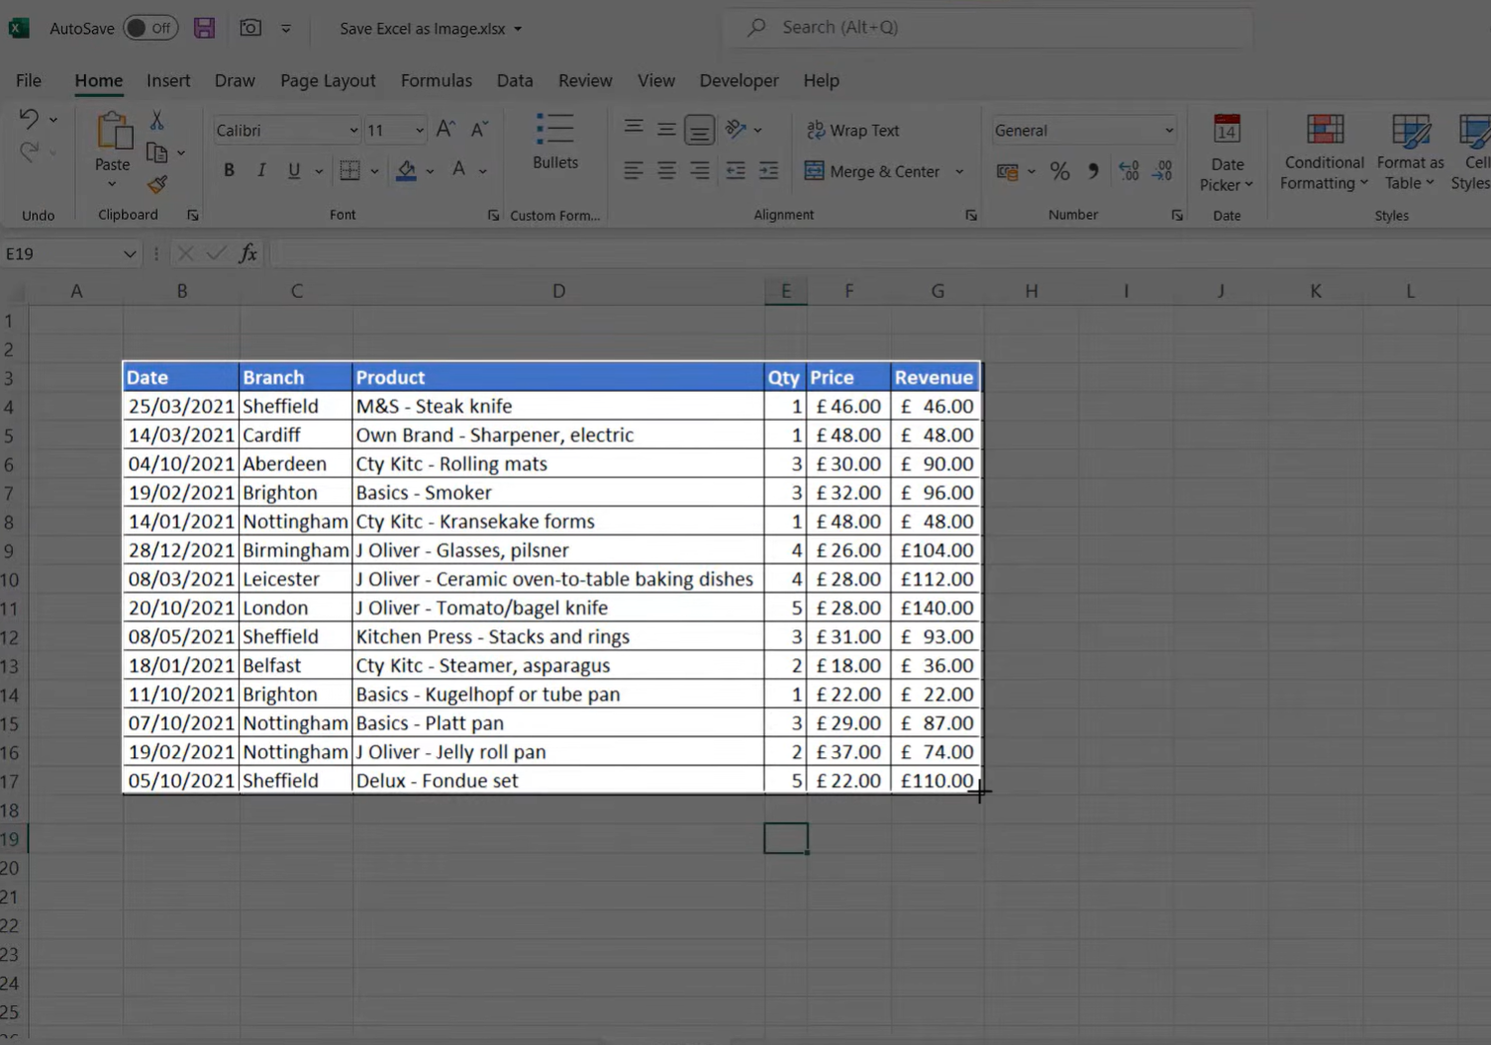The image size is (1491, 1045).
Task: Click the Undo arrow icon
Action: 29,119
